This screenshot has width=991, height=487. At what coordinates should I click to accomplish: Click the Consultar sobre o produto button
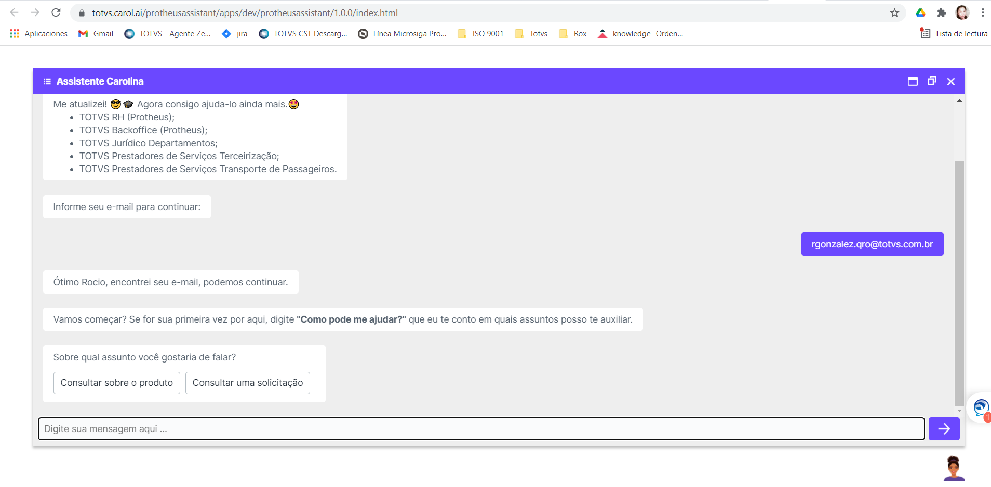[x=117, y=383]
